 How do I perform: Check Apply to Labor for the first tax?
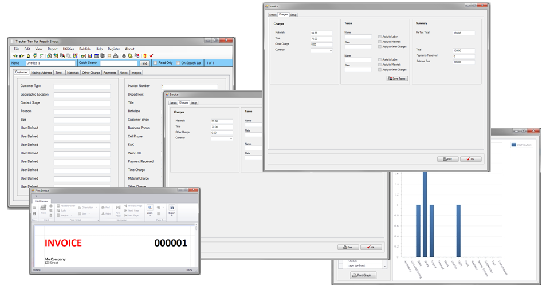coord(380,37)
